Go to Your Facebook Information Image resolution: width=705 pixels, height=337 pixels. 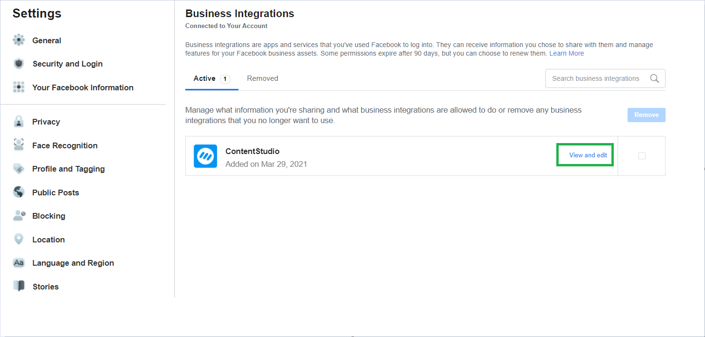coord(83,87)
